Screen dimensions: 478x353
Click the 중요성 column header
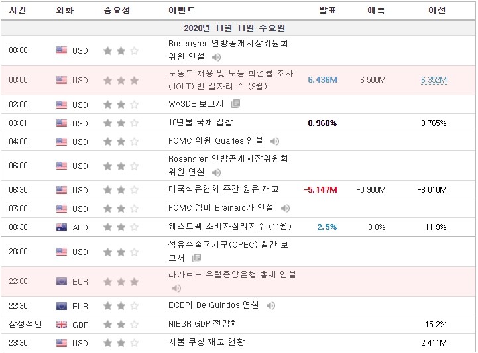117,11
